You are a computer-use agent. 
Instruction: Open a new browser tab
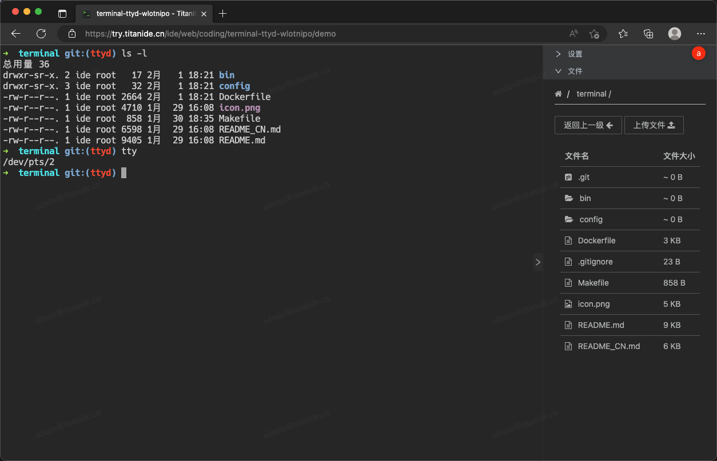pyautogui.click(x=223, y=13)
